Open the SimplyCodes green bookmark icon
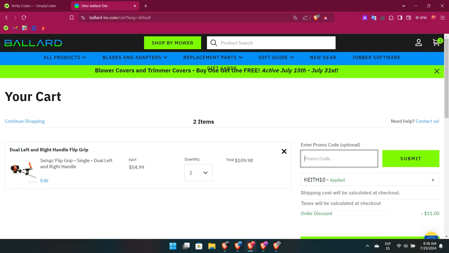449x253 pixels. (6, 28)
